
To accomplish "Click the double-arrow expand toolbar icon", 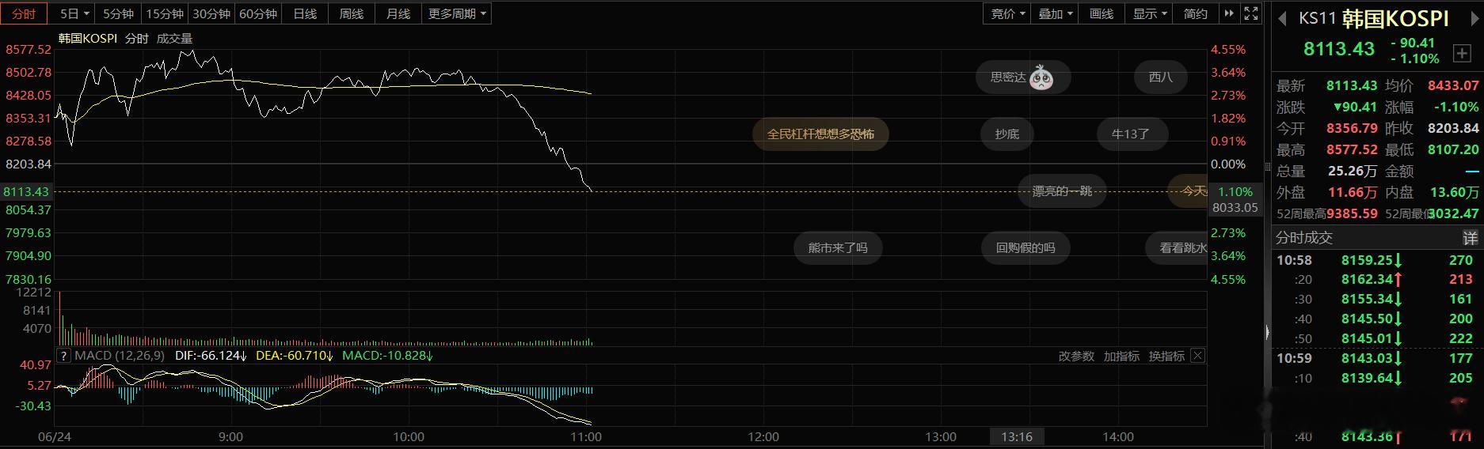I will 1229,13.
